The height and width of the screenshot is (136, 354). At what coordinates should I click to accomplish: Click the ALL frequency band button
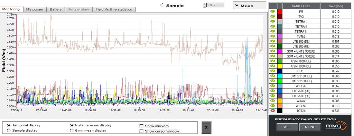tap(287, 127)
